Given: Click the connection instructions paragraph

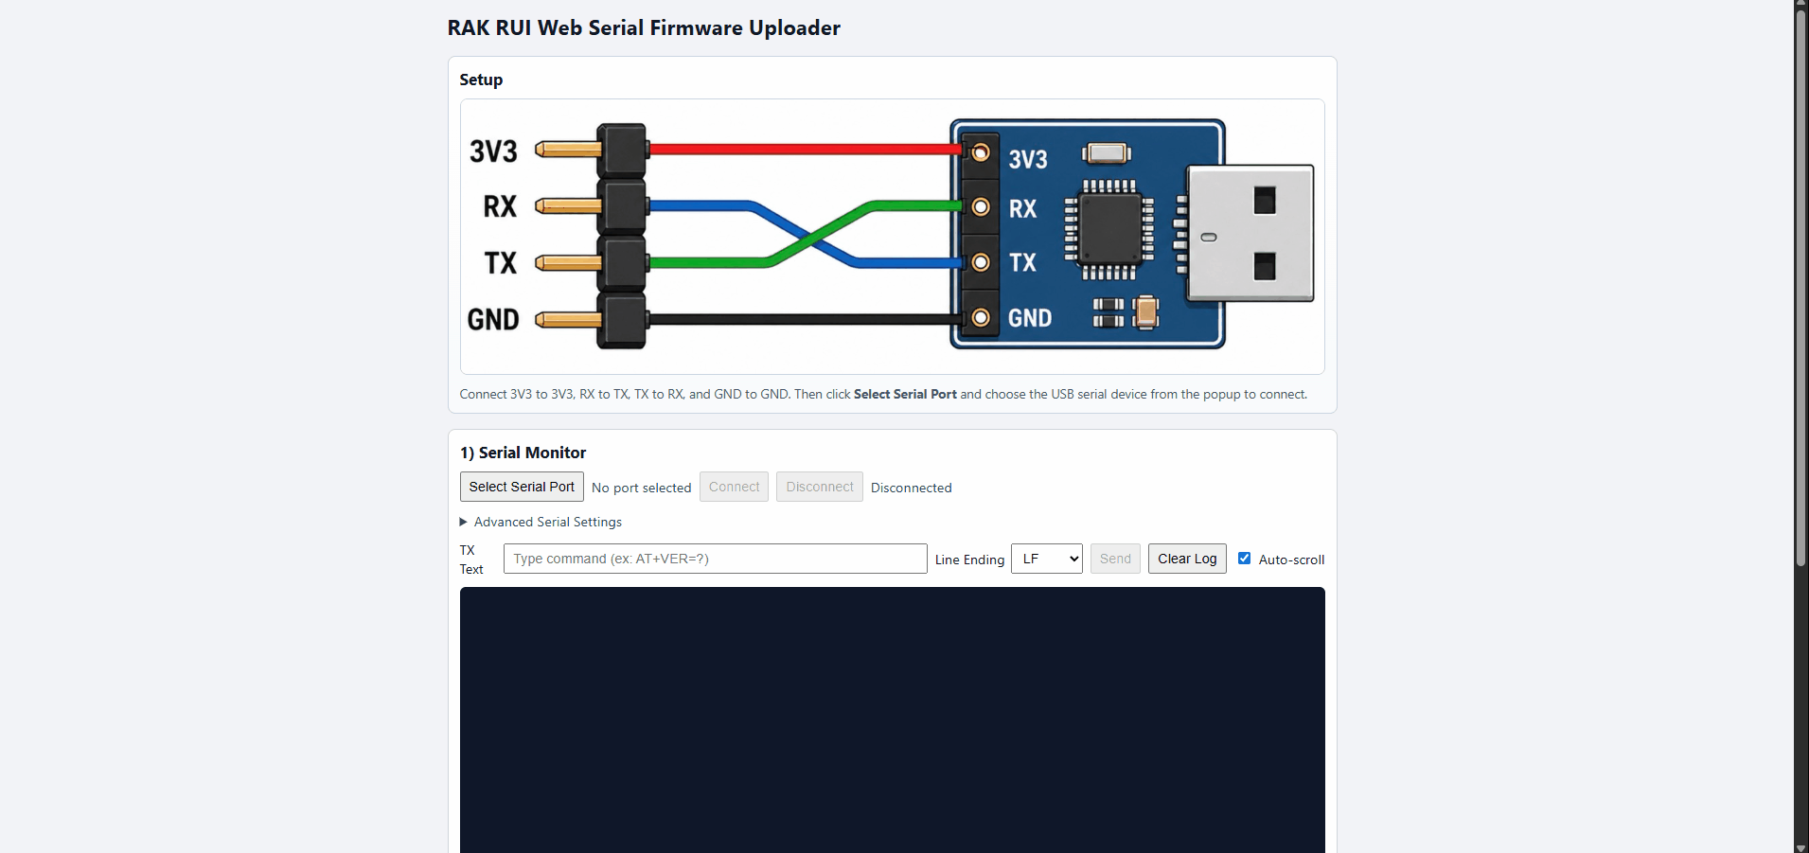Looking at the screenshot, I should click(x=883, y=394).
